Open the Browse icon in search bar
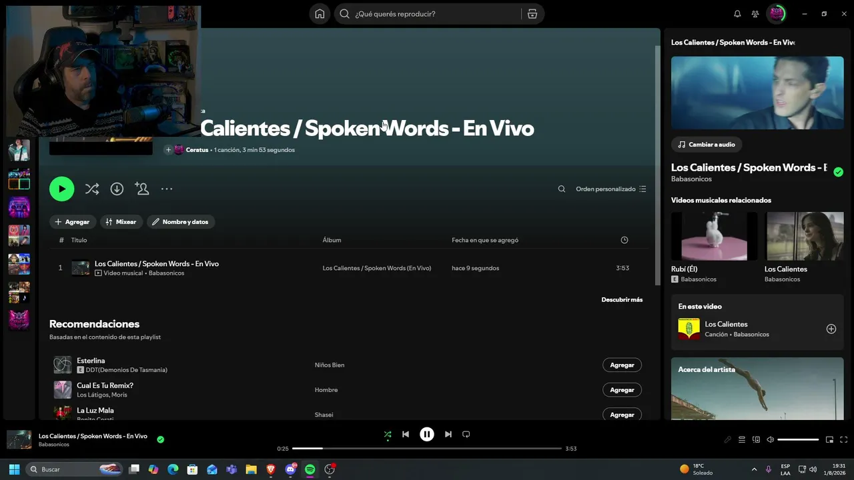854x480 pixels. (x=532, y=14)
